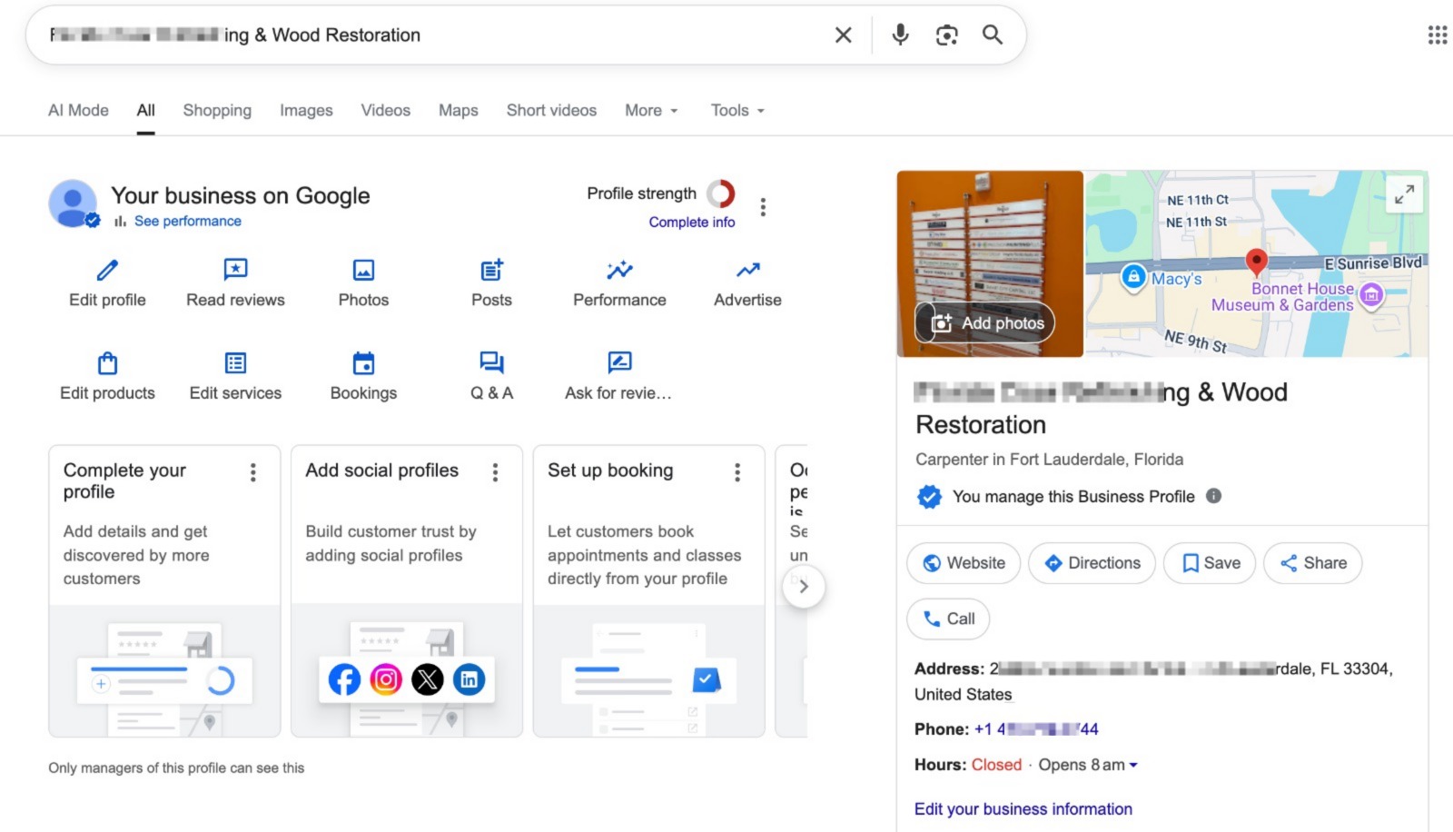This screenshot has height=832, width=1453.
Task: Switch to the Images tab
Action: (x=306, y=111)
